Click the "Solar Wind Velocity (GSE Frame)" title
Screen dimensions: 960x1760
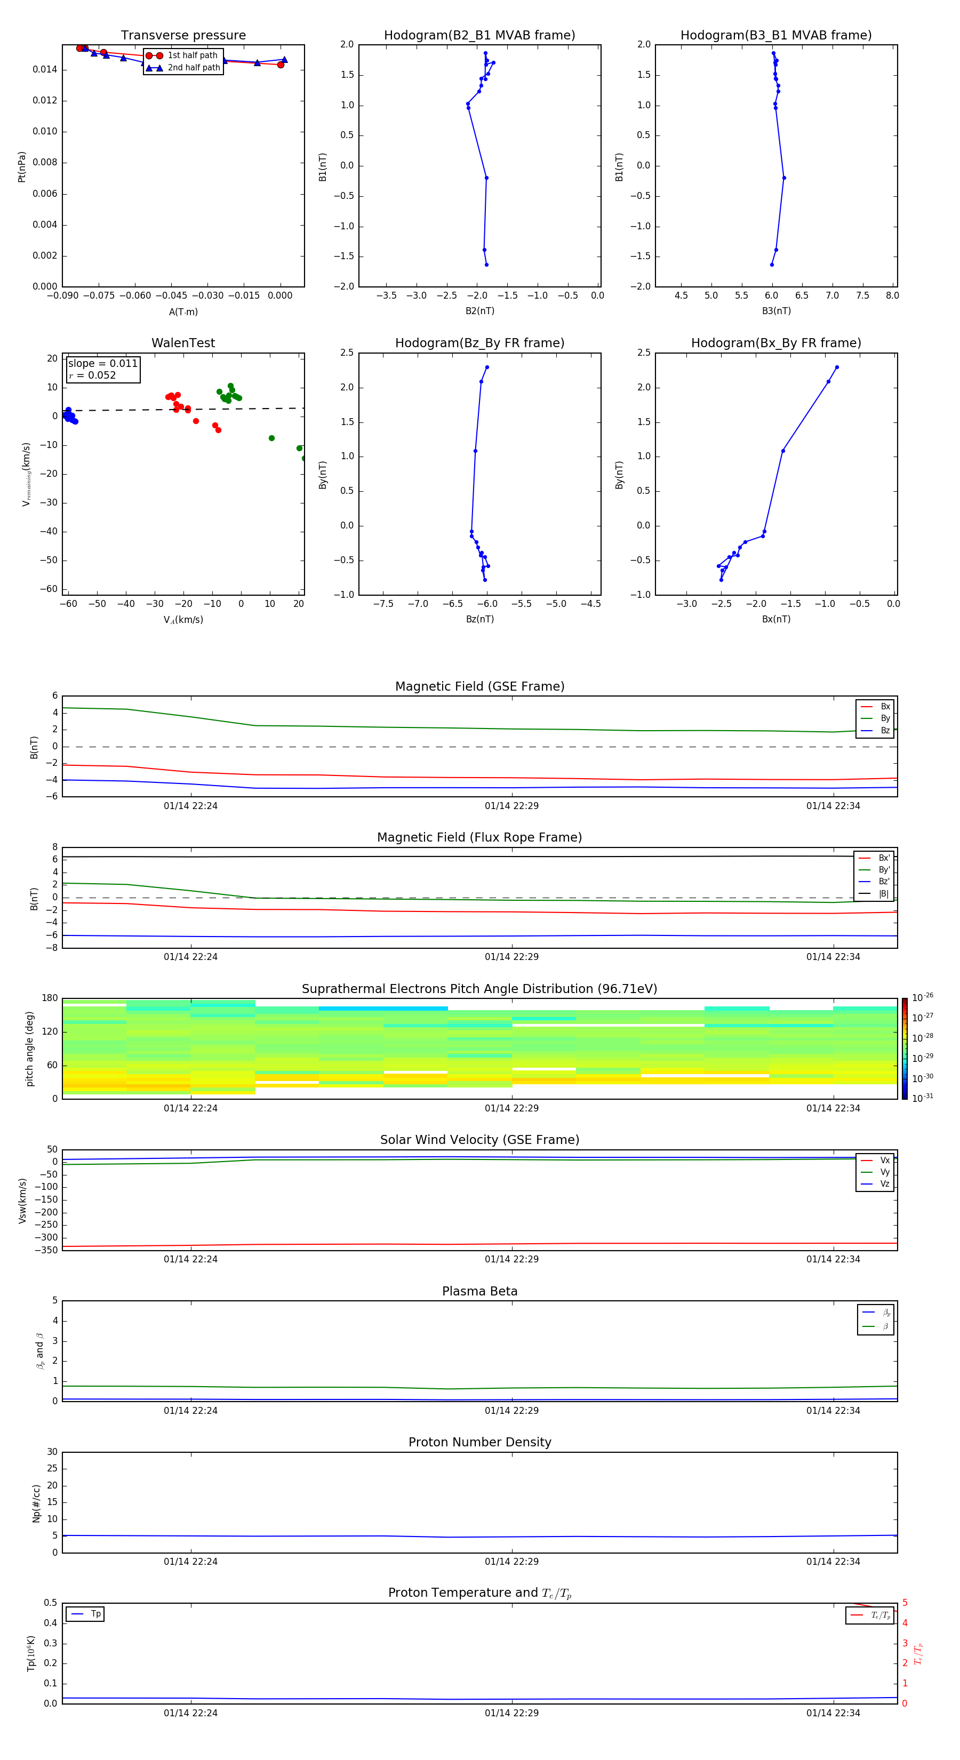coord(479,1140)
